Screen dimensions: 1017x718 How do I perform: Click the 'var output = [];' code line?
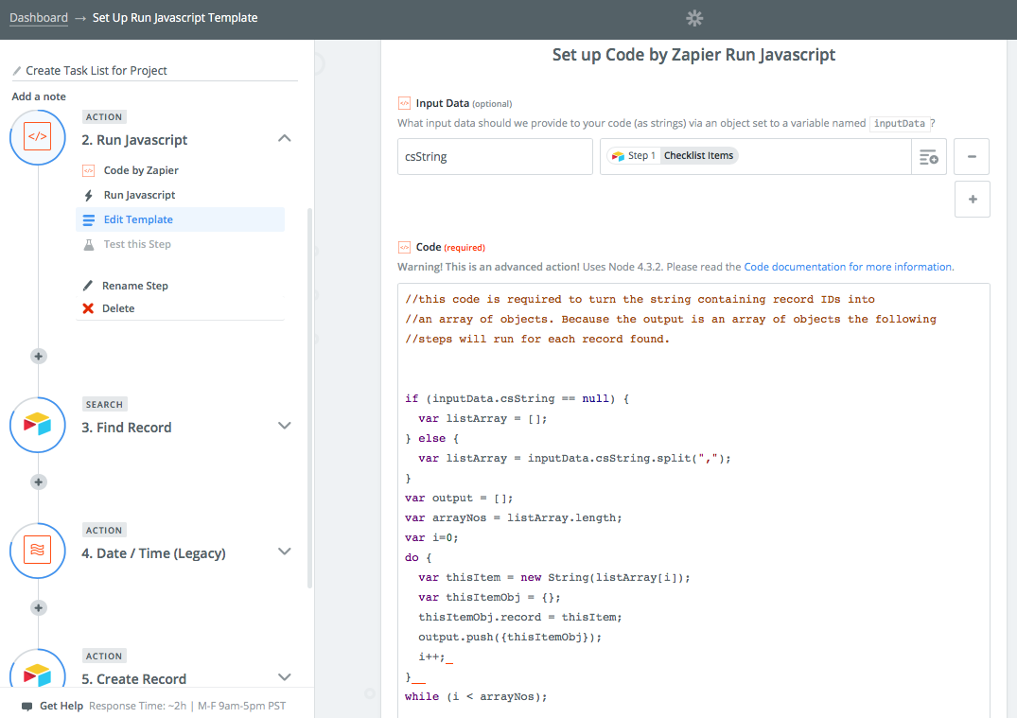pos(459,499)
